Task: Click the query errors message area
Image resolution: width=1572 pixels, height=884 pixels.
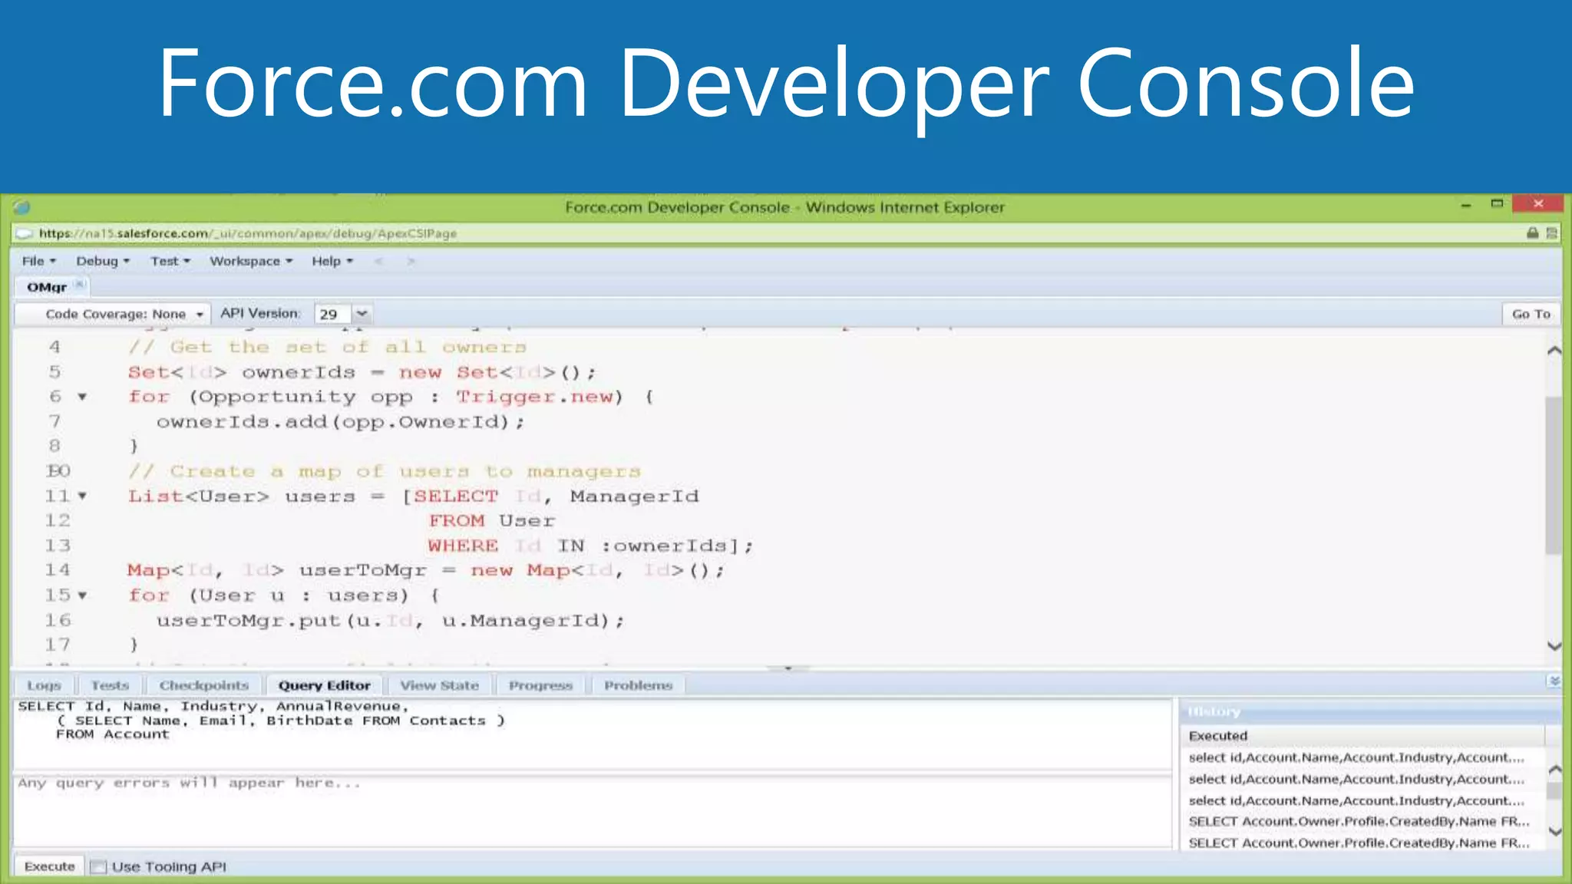Action: (x=593, y=812)
